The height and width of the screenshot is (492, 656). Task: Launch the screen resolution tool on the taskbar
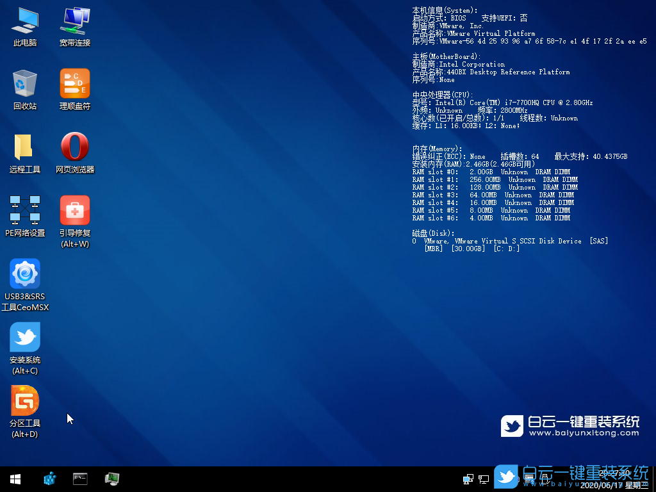(x=111, y=478)
